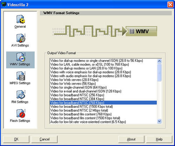Screen dimensions: 175x146
Task: Click the Cancel button
Action: [x=44, y=139]
